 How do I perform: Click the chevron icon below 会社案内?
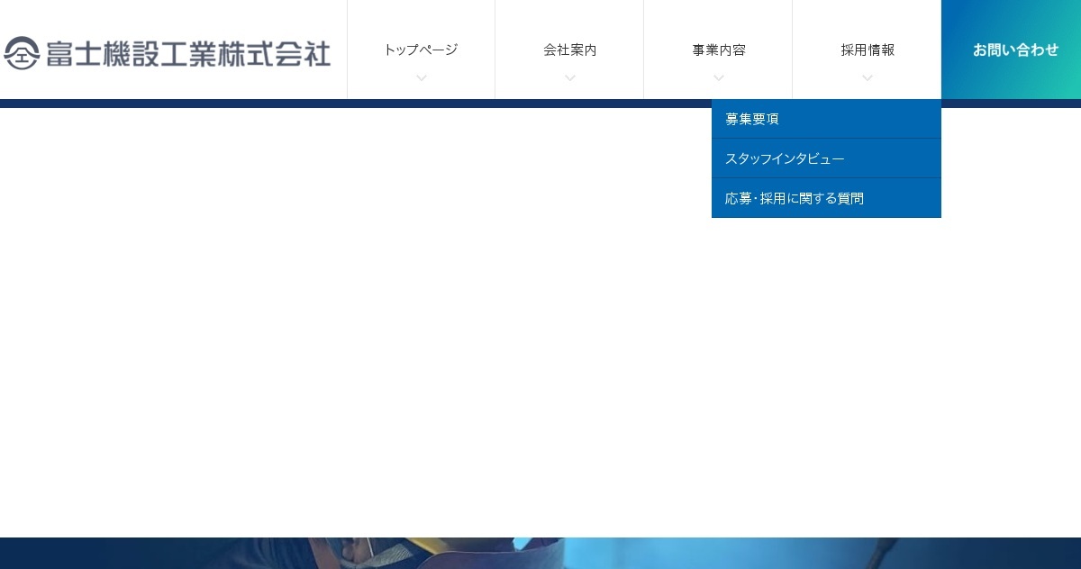[x=569, y=78]
